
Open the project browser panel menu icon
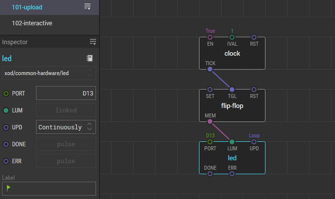click(88, 6)
